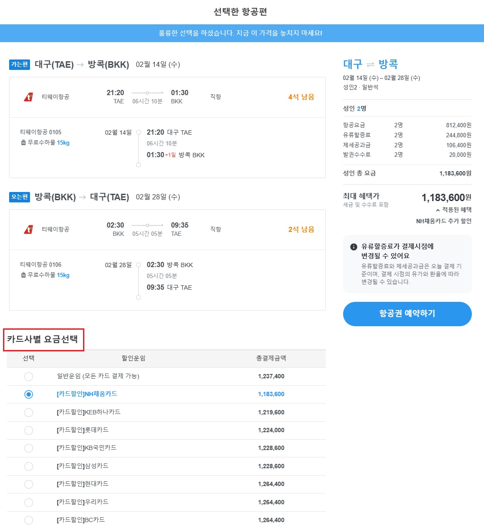This screenshot has width=484, height=526.
Task: Click the 244,800원 유류할증료 amount
Action: coord(459,135)
